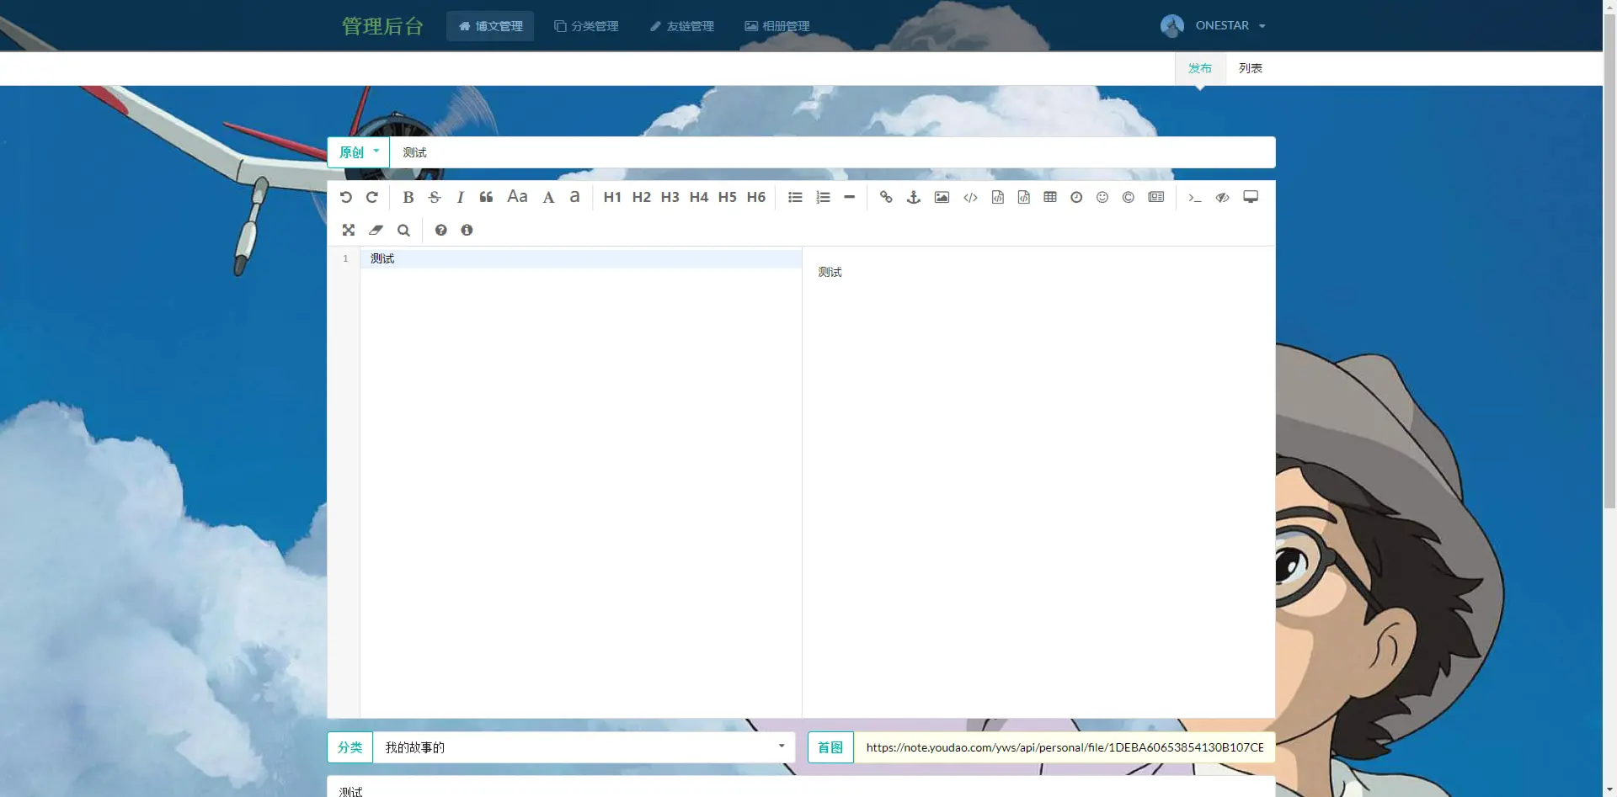Toggle fullscreen editing mode
The width and height of the screenshot is (1617, 797).
coord(349,230)
